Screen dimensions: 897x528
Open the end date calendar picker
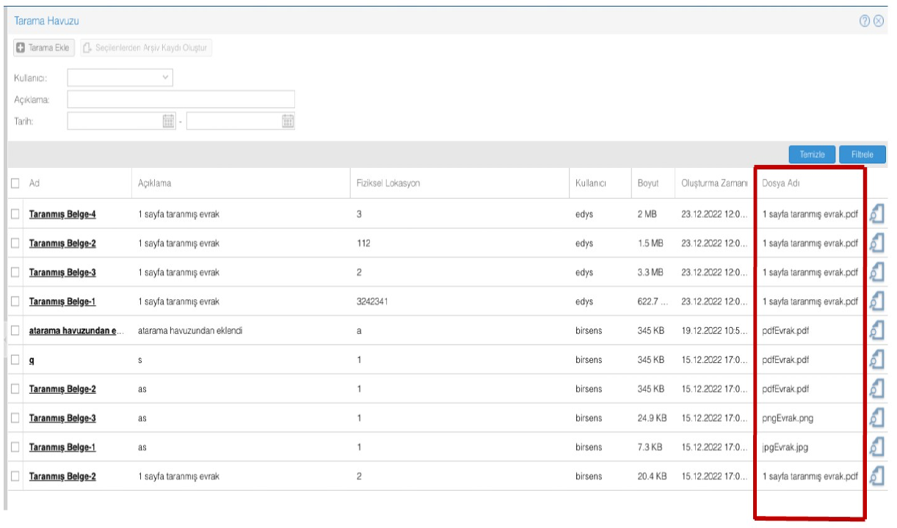(288, 121)
